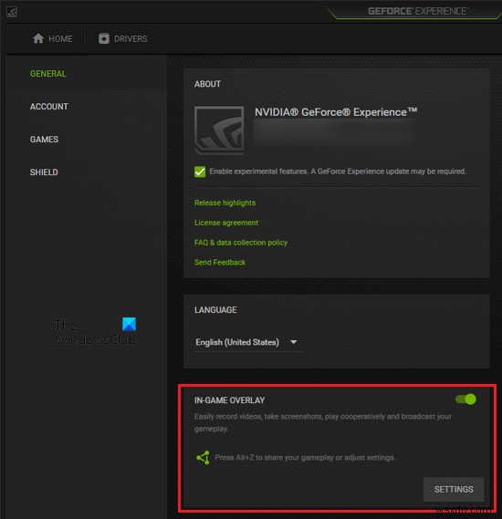Click the green share icon beside Alt+Z

[x=203, y=458]
